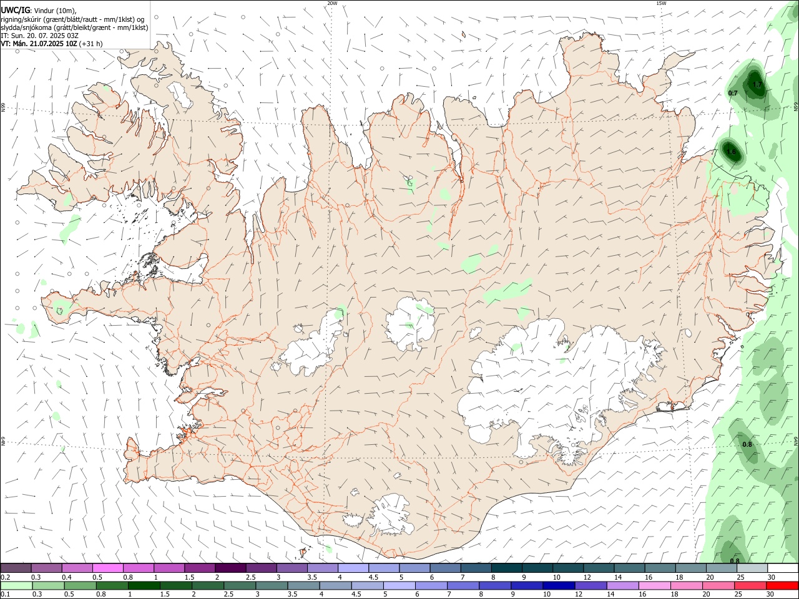Click the Hofsjökull glacier in central Iceland

click(x=410, y=324)
